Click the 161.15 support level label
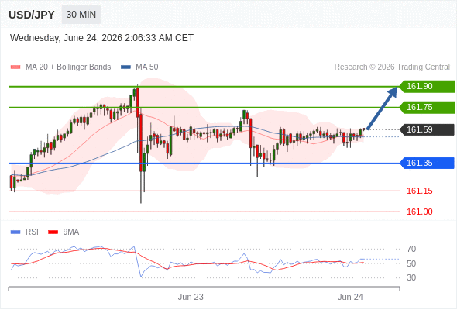This screenshot has width=457, height=310. coord(419,191)
